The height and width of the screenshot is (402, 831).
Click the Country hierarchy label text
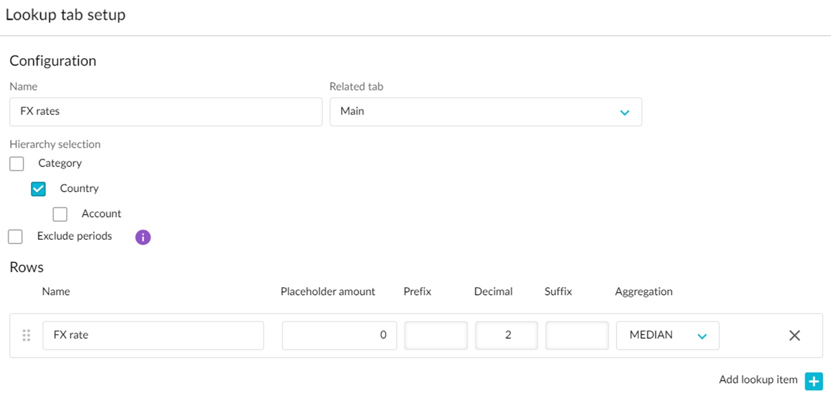click(x=79, y=189)
